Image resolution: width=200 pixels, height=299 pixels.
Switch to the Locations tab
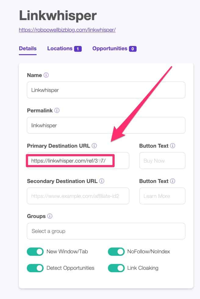tap(60, 48)
